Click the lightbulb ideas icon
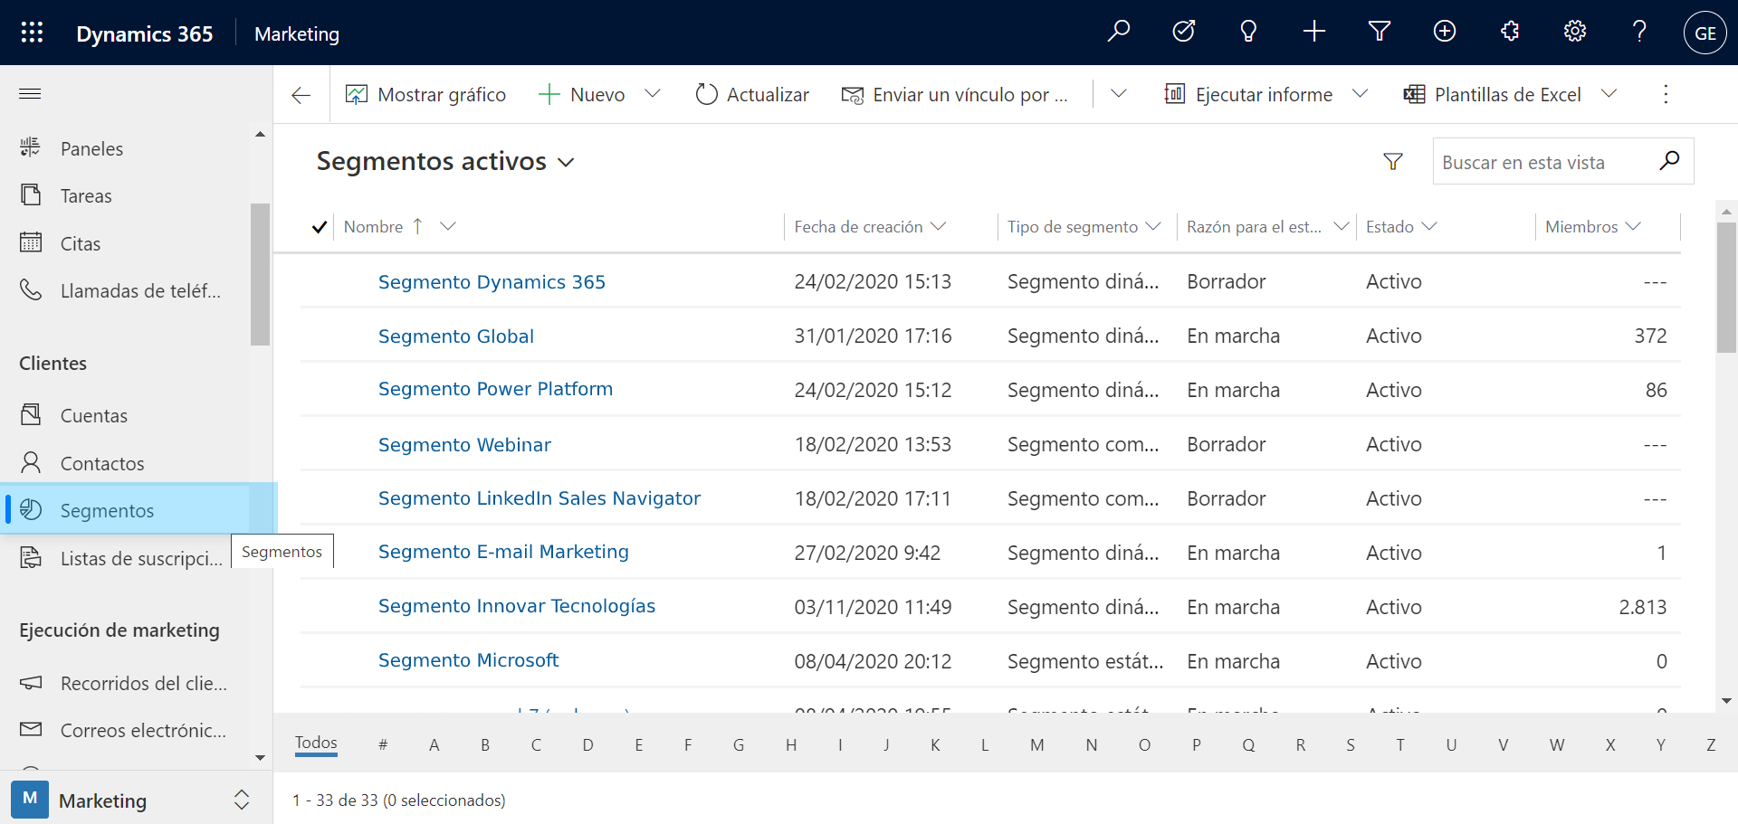Viewport: 1738px width, 824px height. 1249,31
